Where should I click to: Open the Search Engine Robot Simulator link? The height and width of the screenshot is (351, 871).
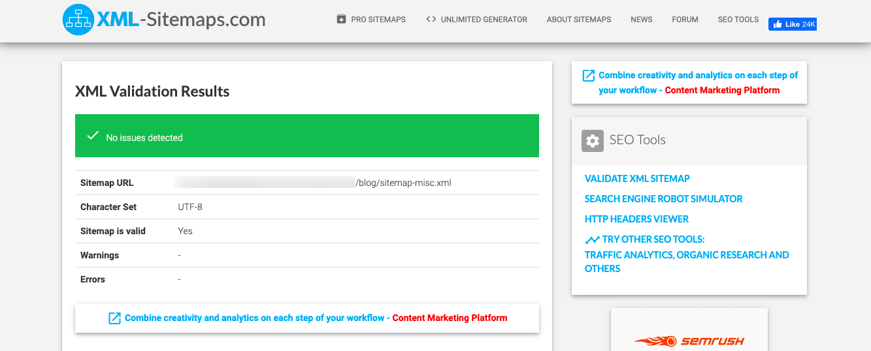pos(663,199)
